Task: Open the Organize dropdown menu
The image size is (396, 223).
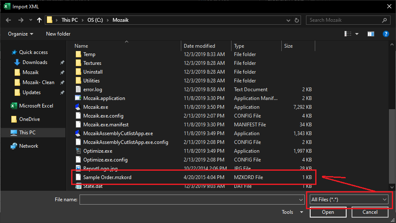Action: click(x=20, y=34)
